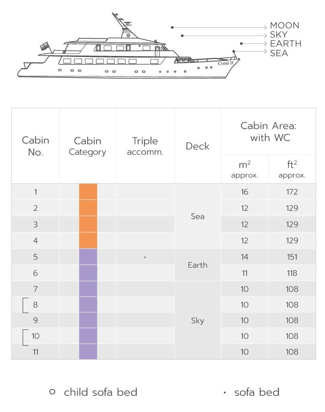The height and width of the screenshot is (412, 325).
Task: Click cabin number 6 in the table
Action: [35, 273]
